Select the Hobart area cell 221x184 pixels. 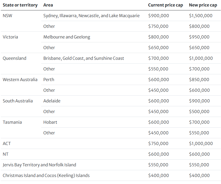click(50, 122)
